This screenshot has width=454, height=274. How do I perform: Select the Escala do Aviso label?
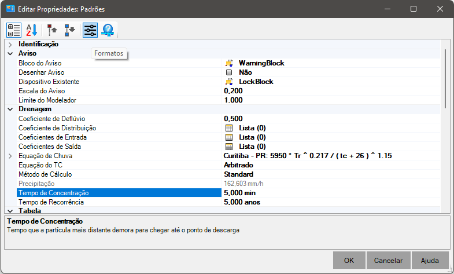[x=42, y=91]
